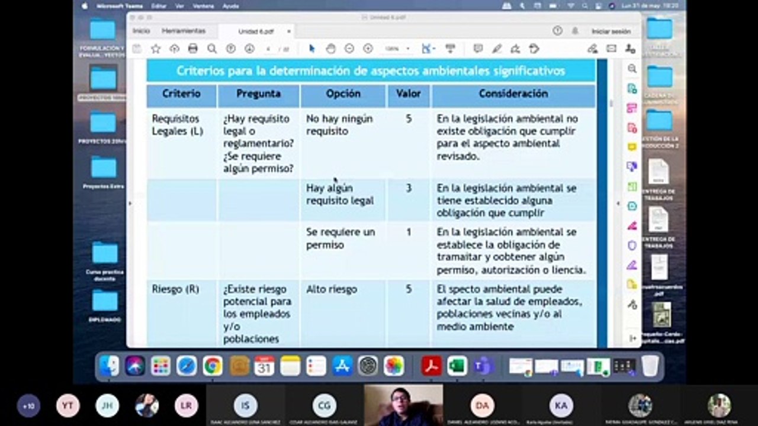Open Photos from the Dock
Viewport: 758px width, 426px height.
coord(394,366)
